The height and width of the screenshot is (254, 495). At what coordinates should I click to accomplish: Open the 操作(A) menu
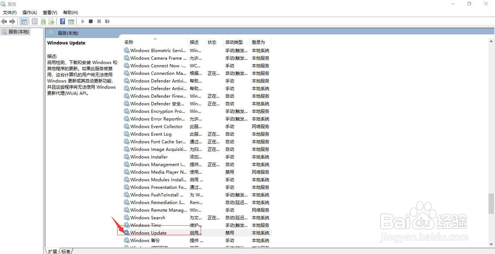click(x=30, y=12)
